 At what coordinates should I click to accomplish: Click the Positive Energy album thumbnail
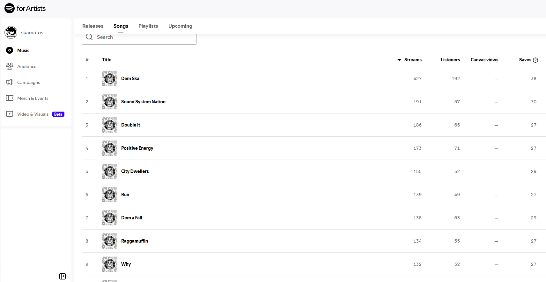point(110,148)
